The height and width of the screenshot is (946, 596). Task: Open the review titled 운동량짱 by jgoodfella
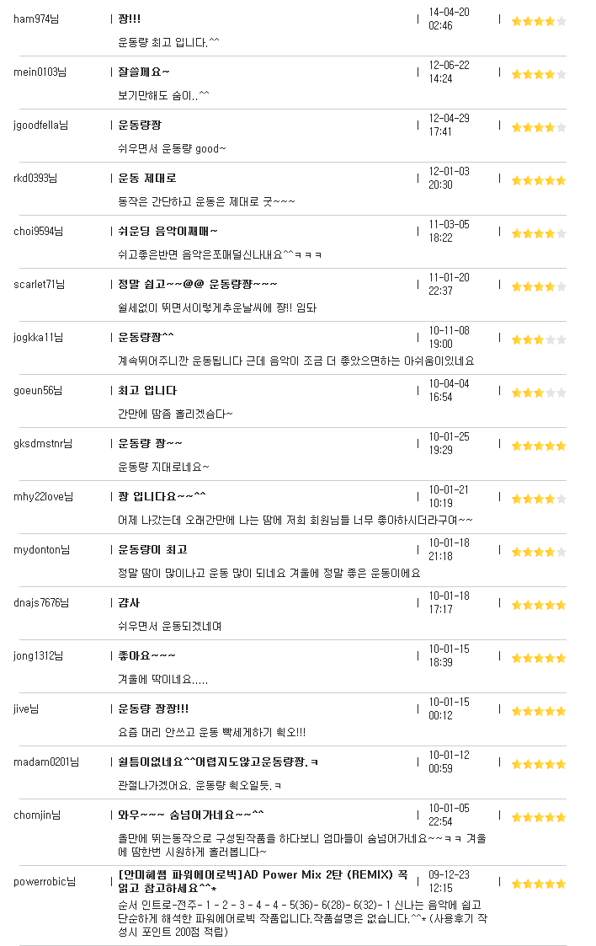(140, 125)
